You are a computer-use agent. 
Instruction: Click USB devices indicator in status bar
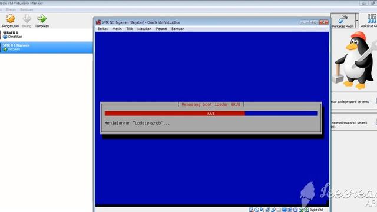(273, 210)
